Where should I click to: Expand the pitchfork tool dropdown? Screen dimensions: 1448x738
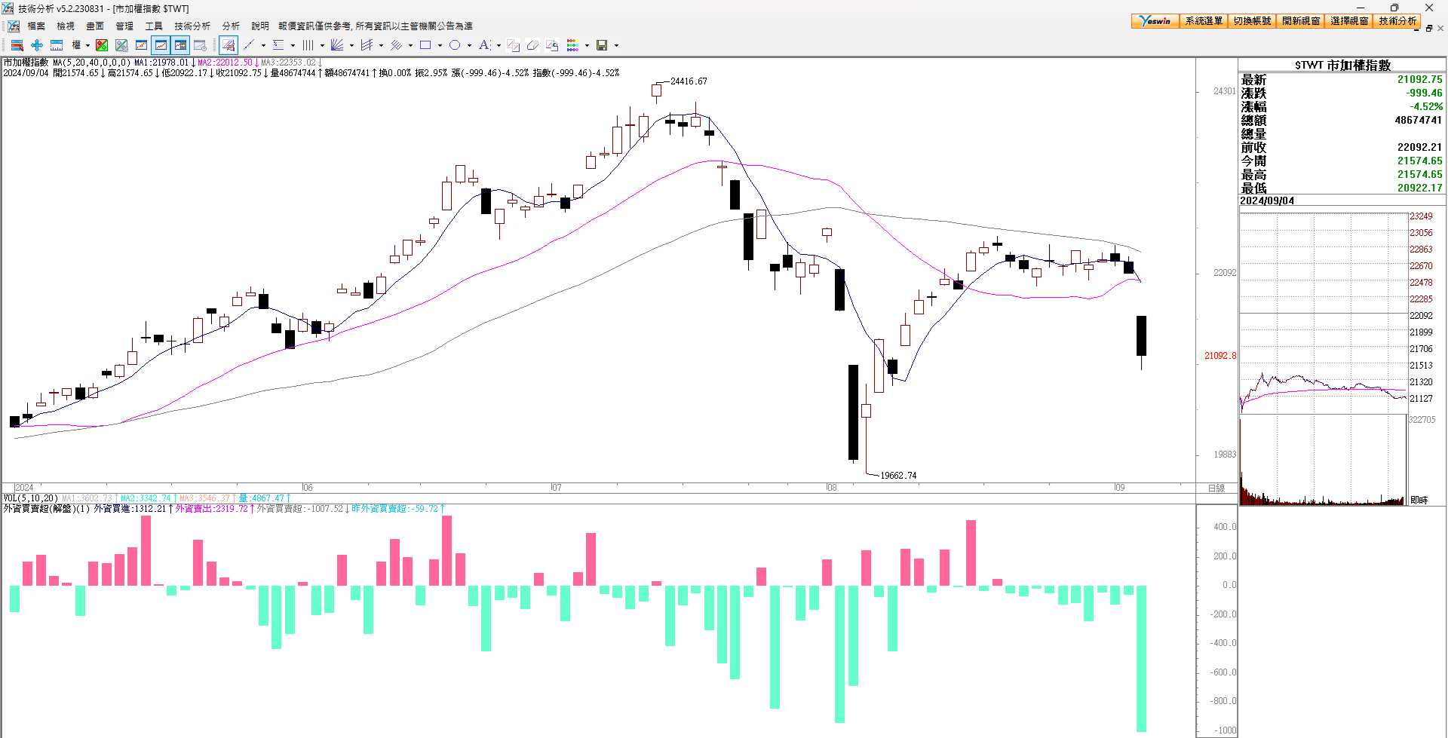(381, 45)
